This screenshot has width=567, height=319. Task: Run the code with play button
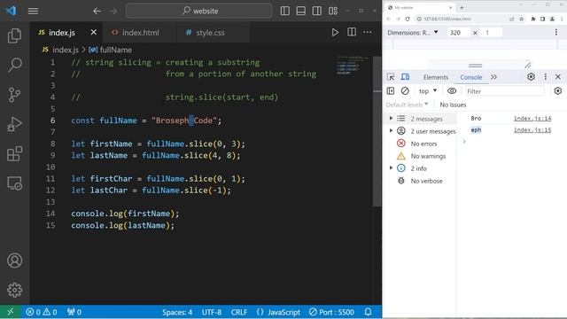click(x=335, y=33)
